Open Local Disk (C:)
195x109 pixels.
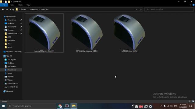[13, 84]
